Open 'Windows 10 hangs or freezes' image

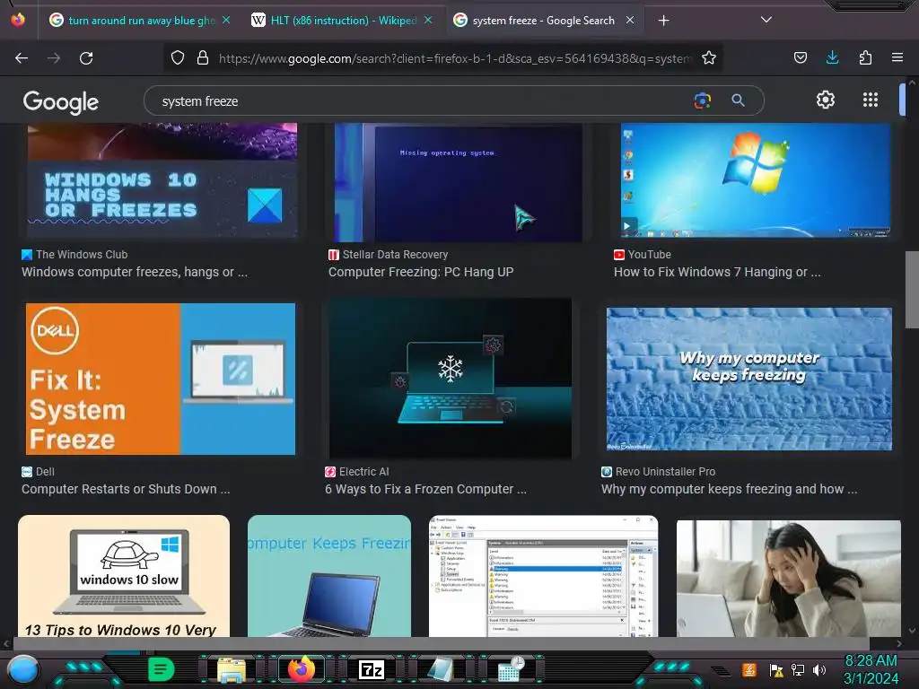162,180
